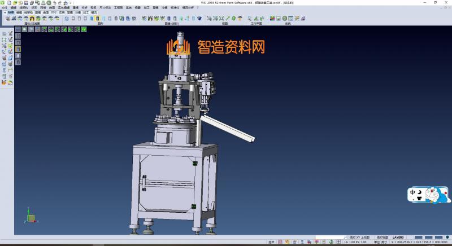Image resolution: width=452 pixels, height=246 pixels.
Task: Open the LAYER0 layer selector
Action: click(x=399, y=238)
